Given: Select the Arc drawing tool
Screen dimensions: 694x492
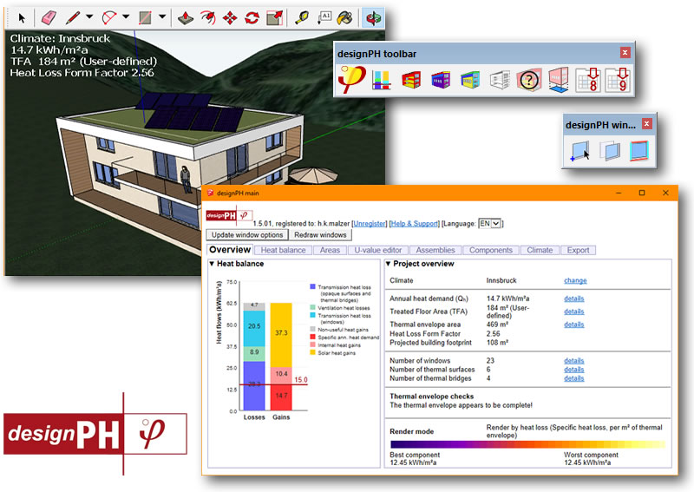Looking at the screenshot, I should click(x=109, y=18).
